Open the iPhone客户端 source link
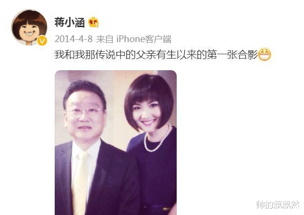The image size is (304, 215). coord(144,39)
